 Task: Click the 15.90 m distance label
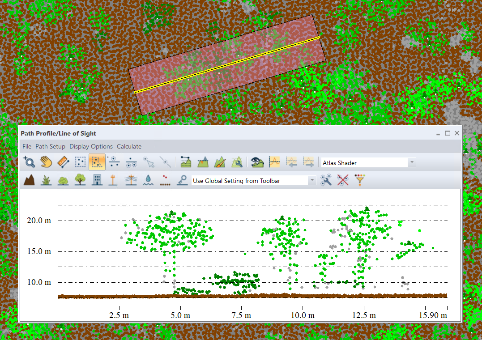433,315
